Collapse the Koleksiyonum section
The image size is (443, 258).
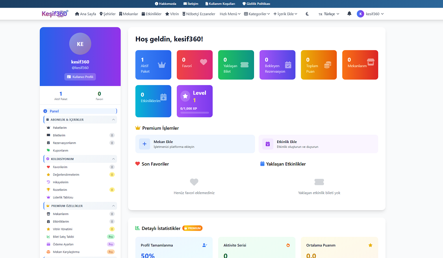(x=80, y=159)
